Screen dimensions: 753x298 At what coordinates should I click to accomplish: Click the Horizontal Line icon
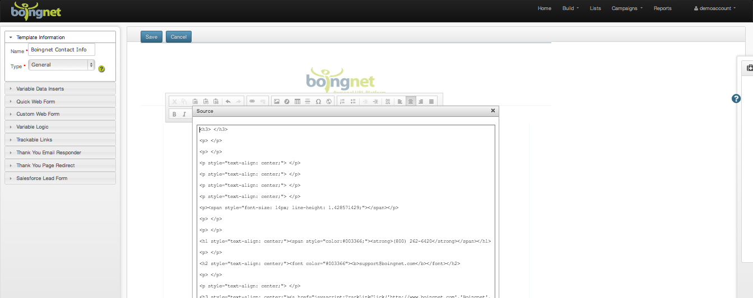(308, 101)
